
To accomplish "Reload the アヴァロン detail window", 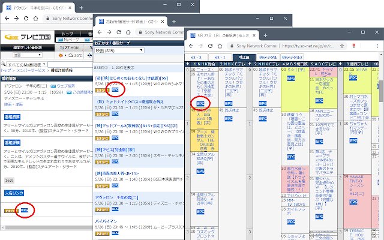I will tap(26, 19).
